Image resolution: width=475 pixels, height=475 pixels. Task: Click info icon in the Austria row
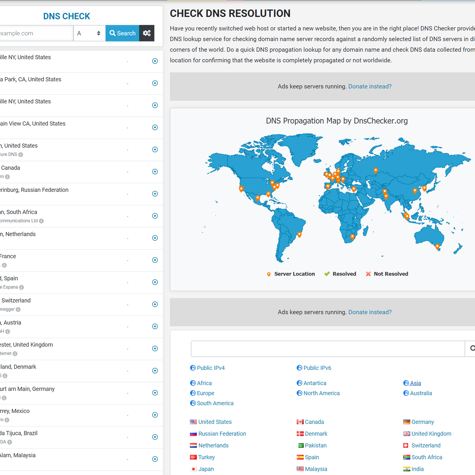8,332
